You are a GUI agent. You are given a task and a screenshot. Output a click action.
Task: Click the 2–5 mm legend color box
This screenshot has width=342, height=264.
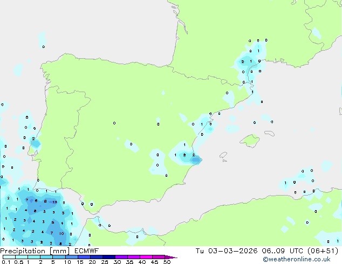point(46,257)
